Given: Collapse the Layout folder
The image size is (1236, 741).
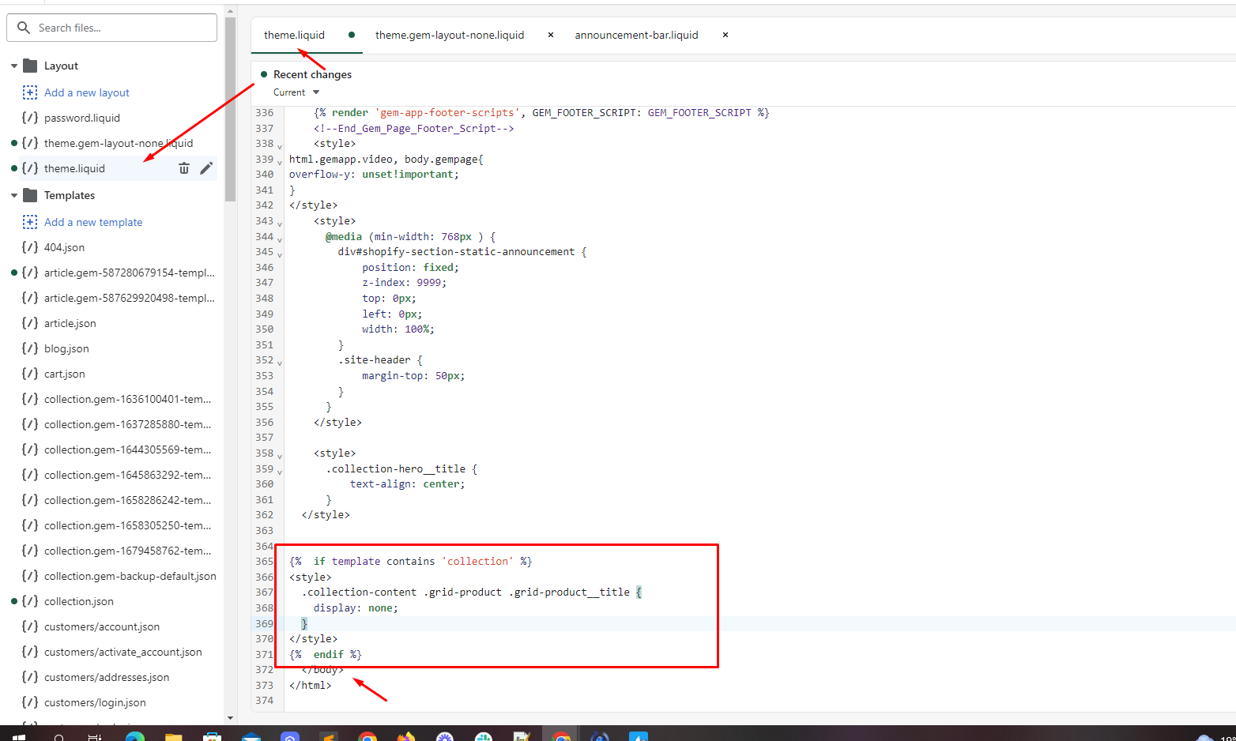Looking at the screenshot, I should pos(14,66).
